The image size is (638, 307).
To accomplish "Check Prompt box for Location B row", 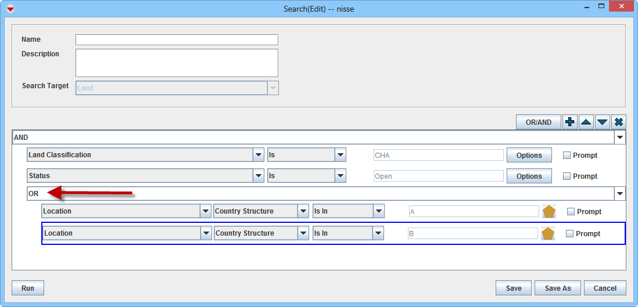I will 569,234.
